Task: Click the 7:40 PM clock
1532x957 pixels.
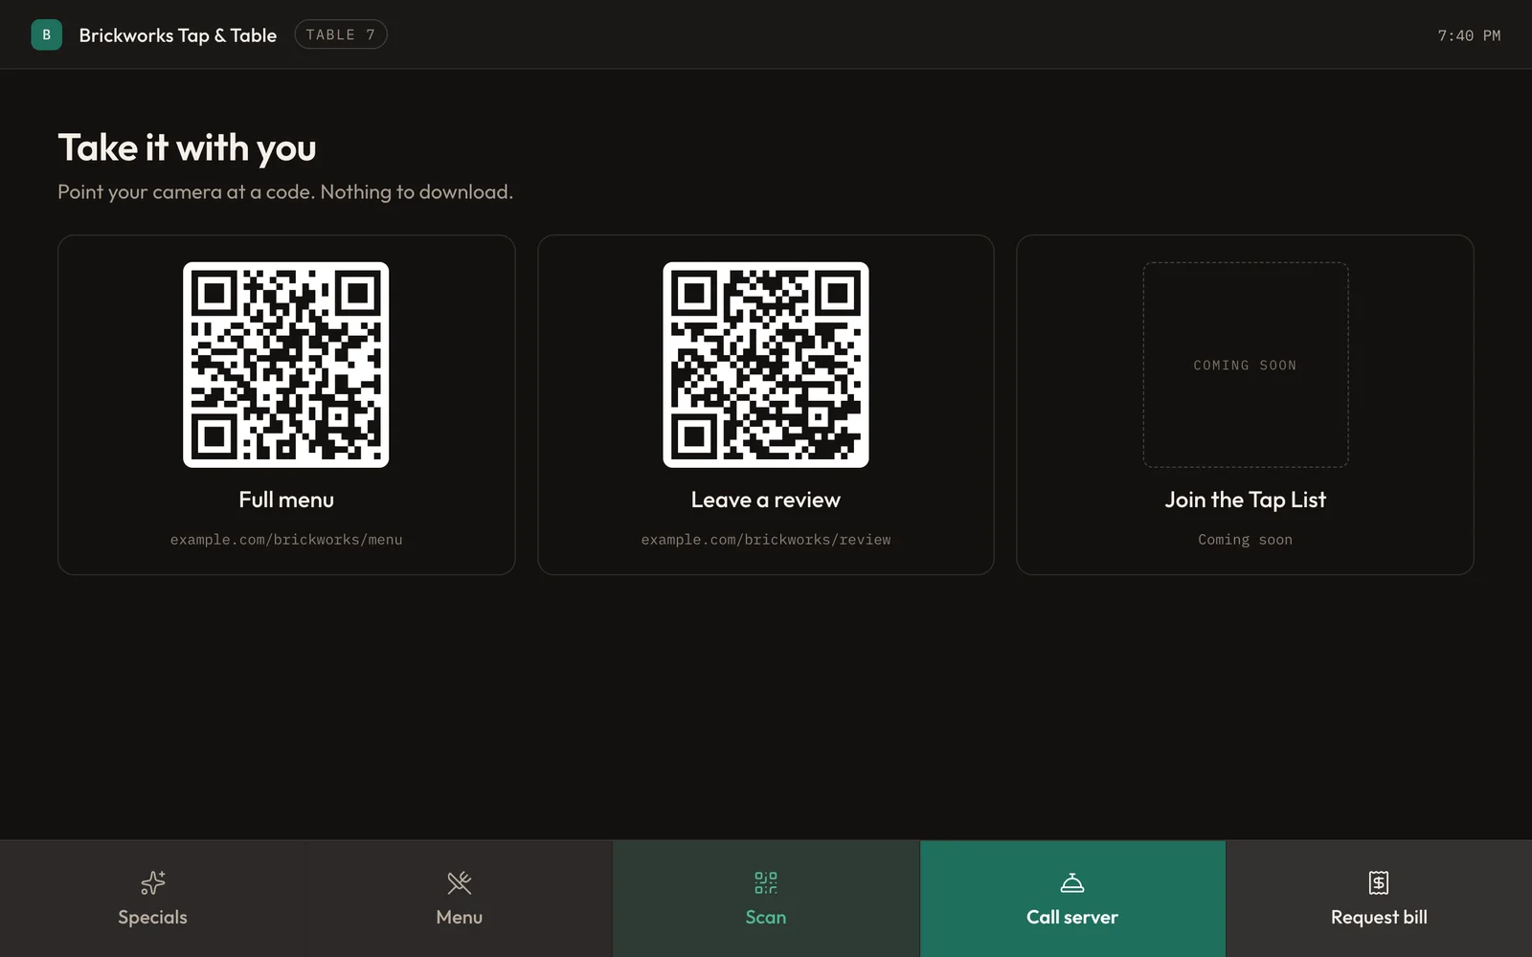Action: click(1469, 35)
